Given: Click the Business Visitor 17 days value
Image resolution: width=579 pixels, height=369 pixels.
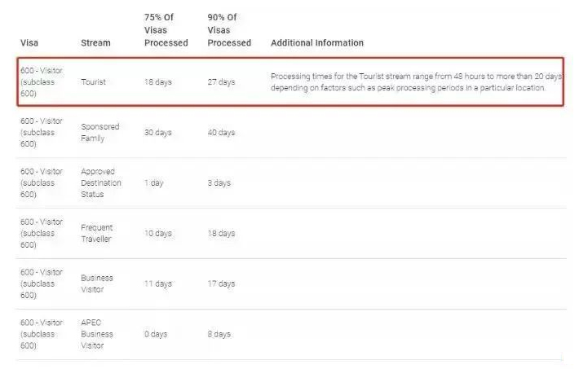Looking at the screenshot, I should (221, 283).
